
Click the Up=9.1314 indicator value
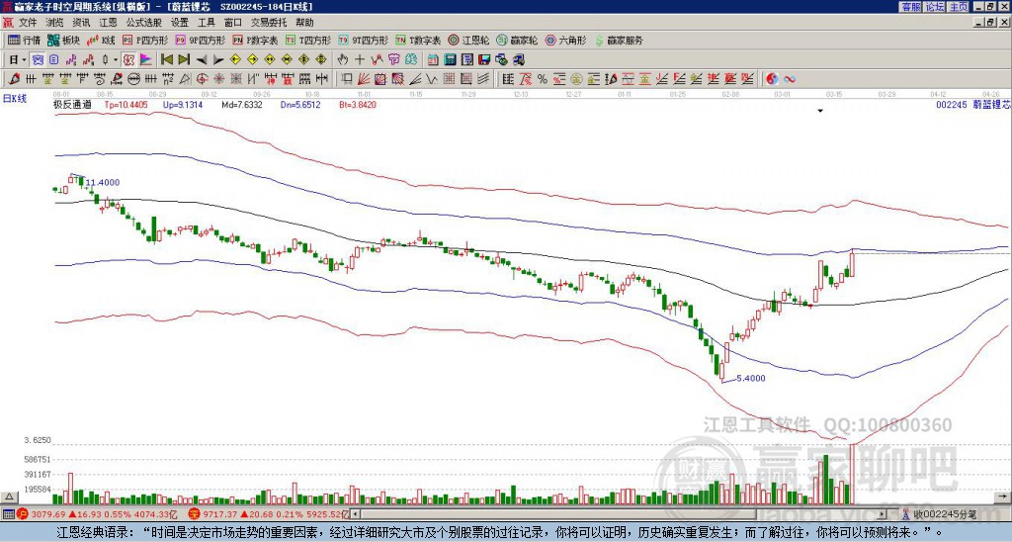click(183, 105)
